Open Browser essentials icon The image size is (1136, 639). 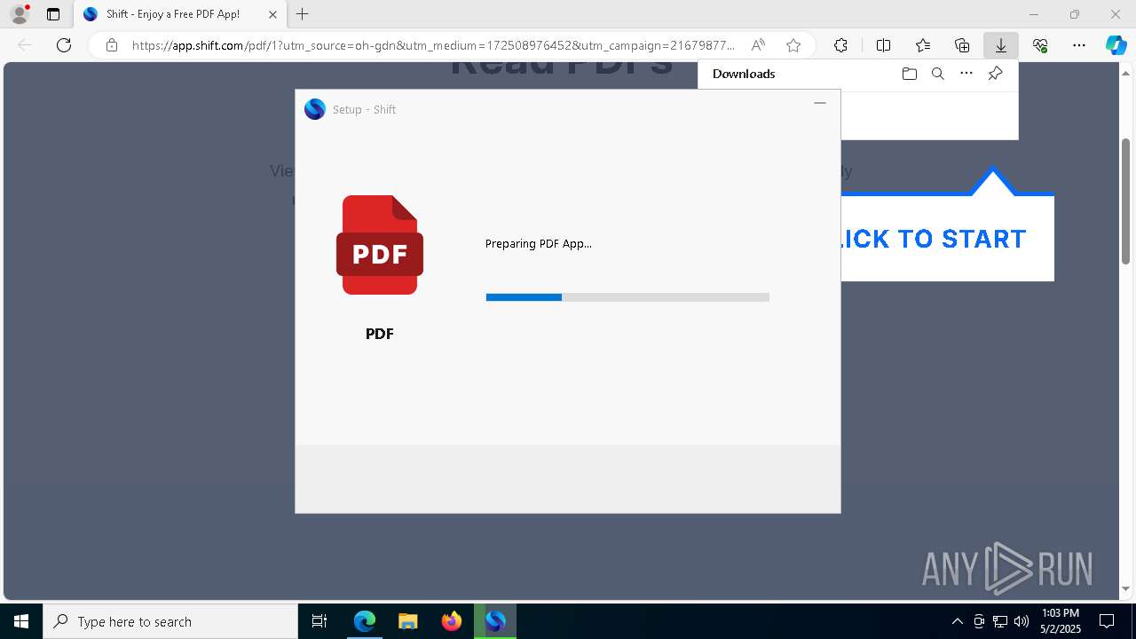[1040, 45]
